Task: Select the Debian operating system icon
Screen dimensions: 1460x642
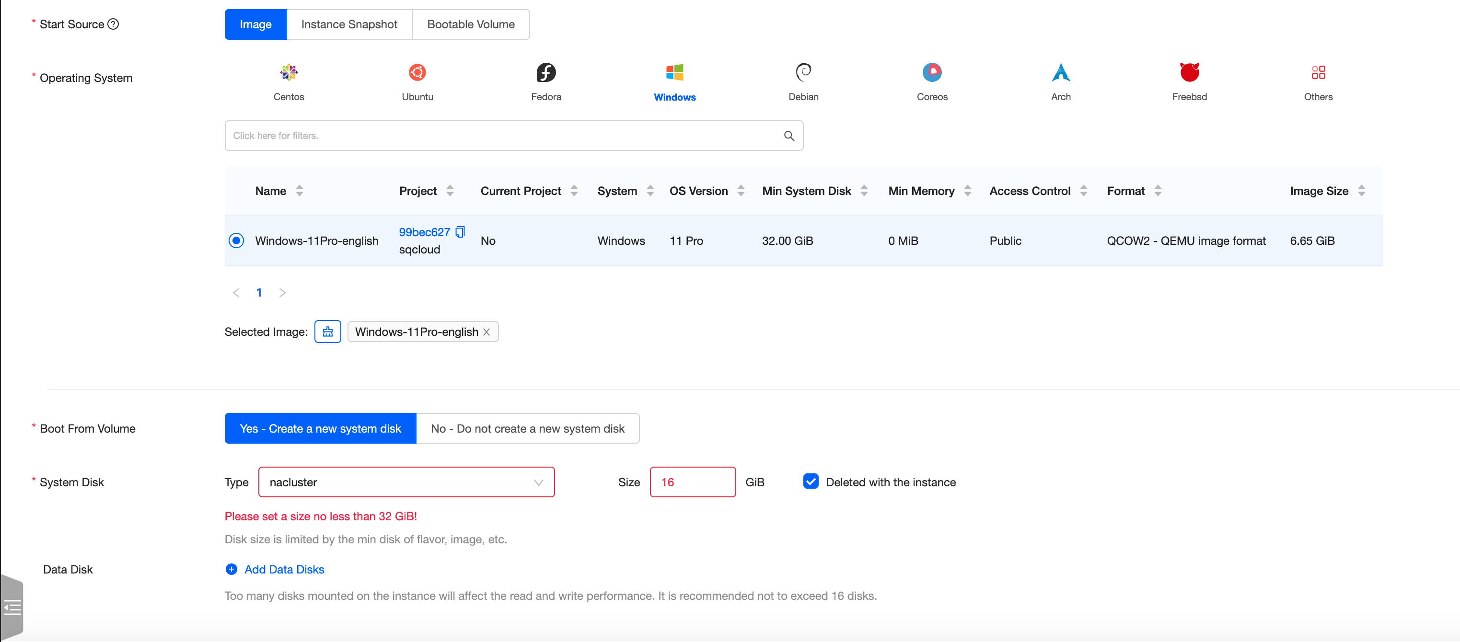Action: [803, 72]
